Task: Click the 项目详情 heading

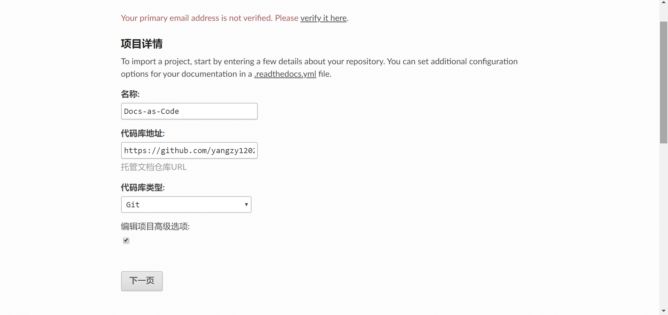Action: click(x=142, y=44)
